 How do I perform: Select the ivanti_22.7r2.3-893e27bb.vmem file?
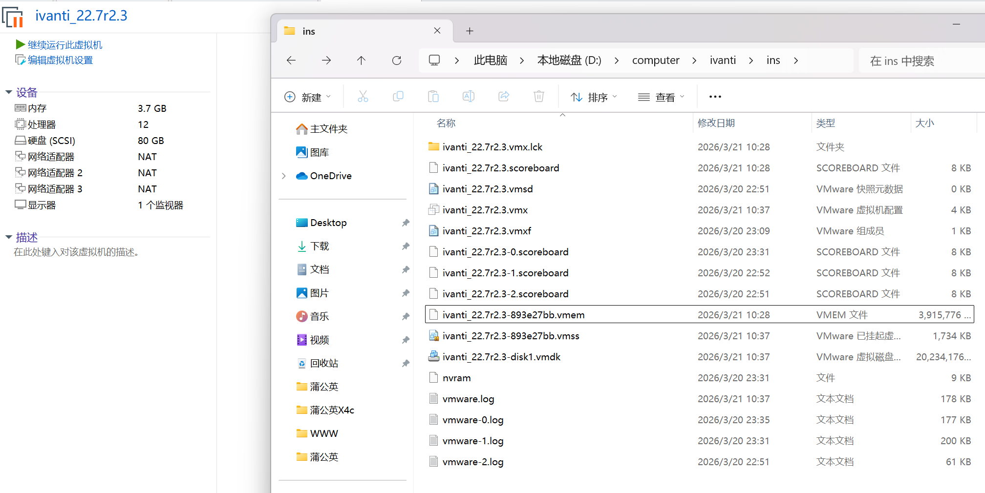click(699, 314)
